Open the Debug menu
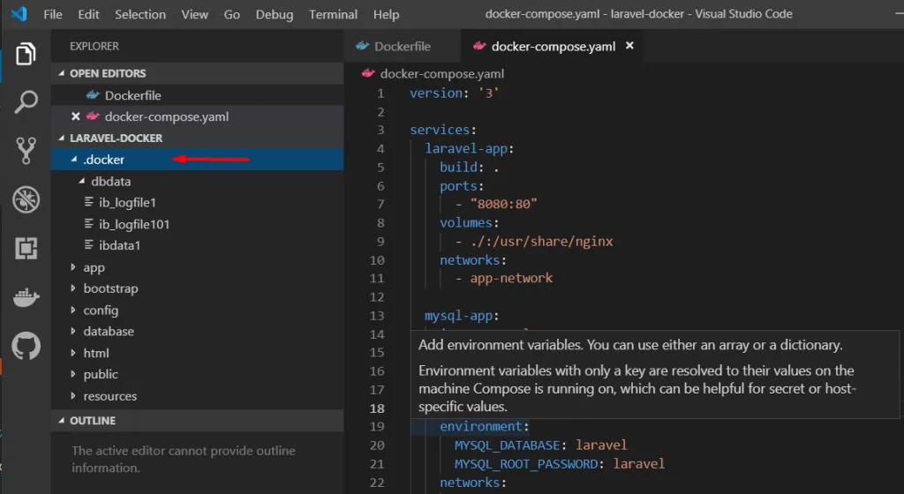 click(x=275, y=14)
